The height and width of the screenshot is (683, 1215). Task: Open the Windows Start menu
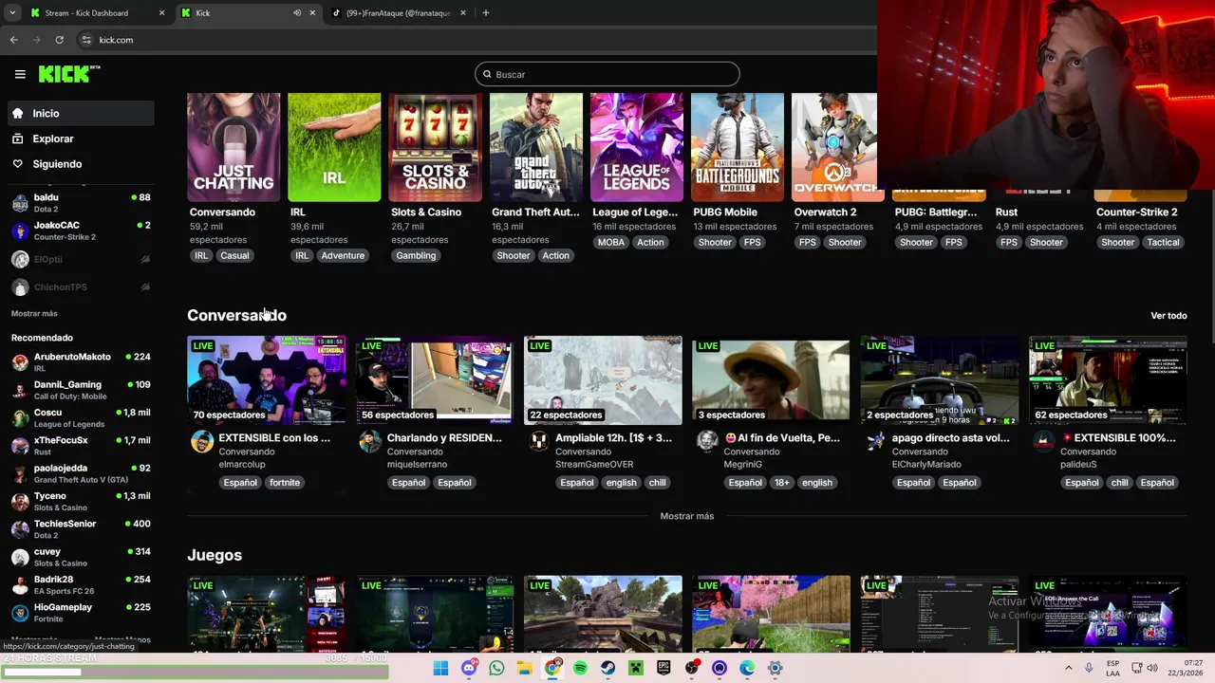point(440,668)
